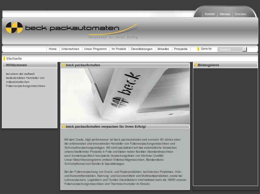Go to the Home menu item
Viewport: 260px width, 194px height.
(53, 49)
